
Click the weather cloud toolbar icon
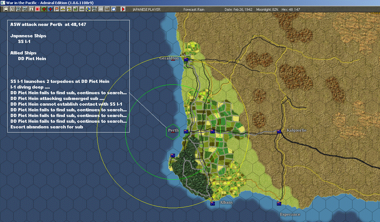click(x=114, y=9)
